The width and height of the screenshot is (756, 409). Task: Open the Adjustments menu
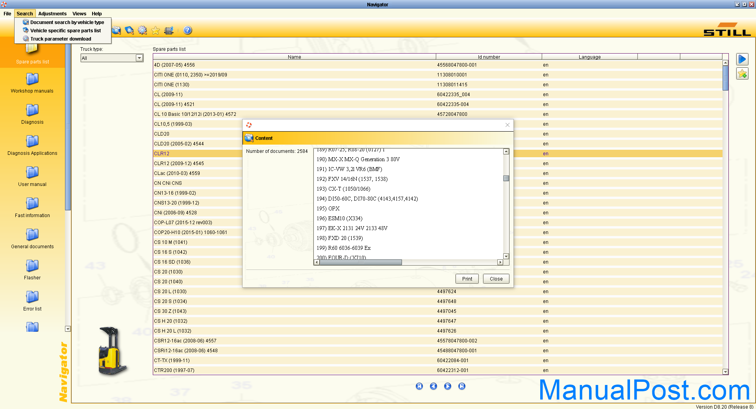coord(52,13)
